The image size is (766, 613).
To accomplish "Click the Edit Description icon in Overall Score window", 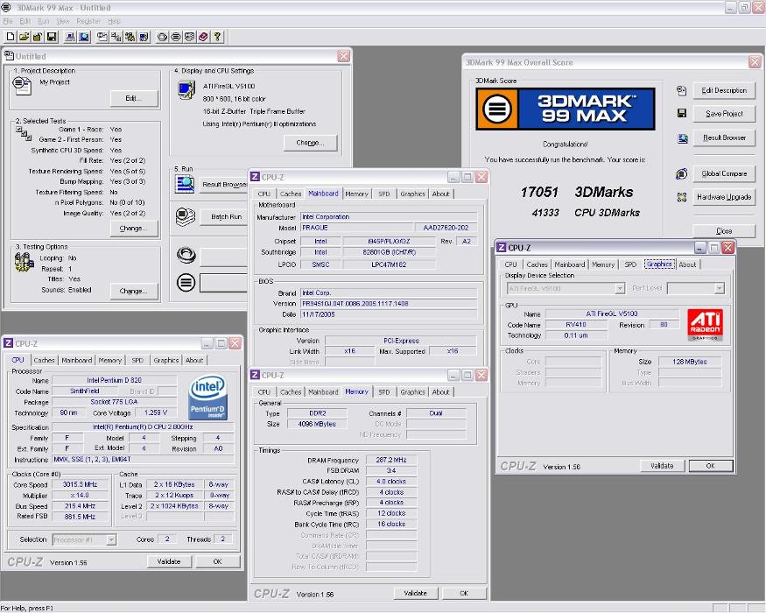I will tap(681, 90).
